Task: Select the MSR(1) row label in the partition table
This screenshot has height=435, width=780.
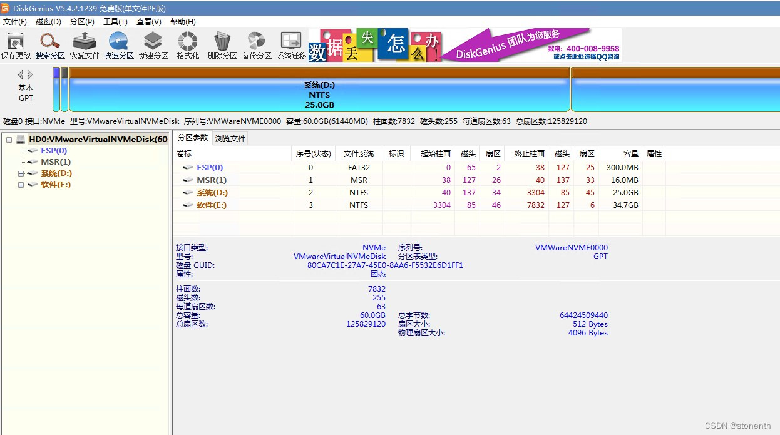Action: (x=212, y=180)
